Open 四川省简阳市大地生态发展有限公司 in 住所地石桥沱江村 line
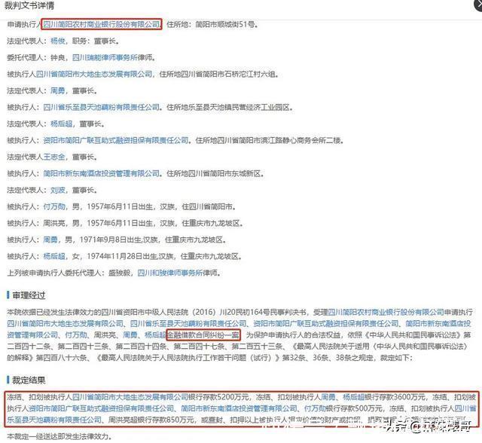 pyautogui.click(x=94, y=74)
